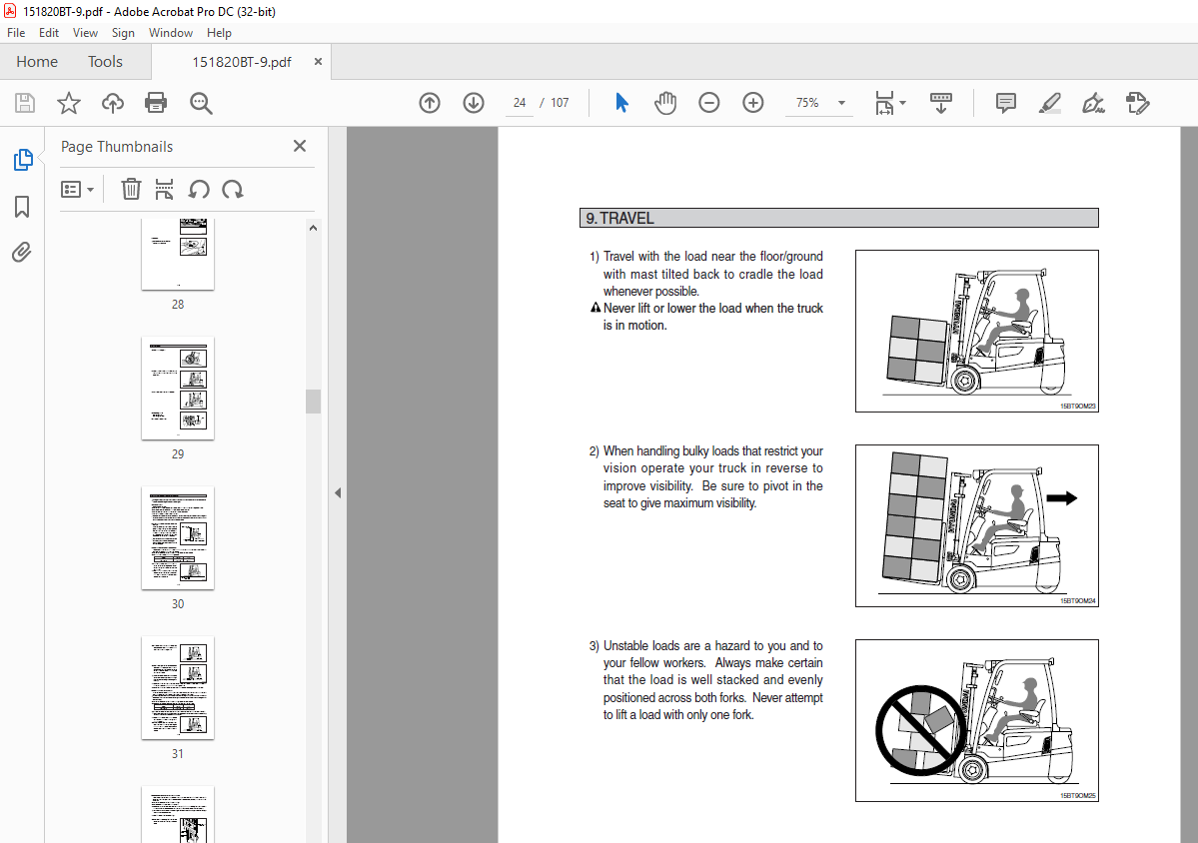The height and width of the screenshot is (843, 1198).
Task: Open the Attachments paperclip panel
Action: pyautogui.click(x=21, y=252)
